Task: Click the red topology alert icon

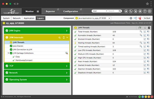Action: coord(140,18)
